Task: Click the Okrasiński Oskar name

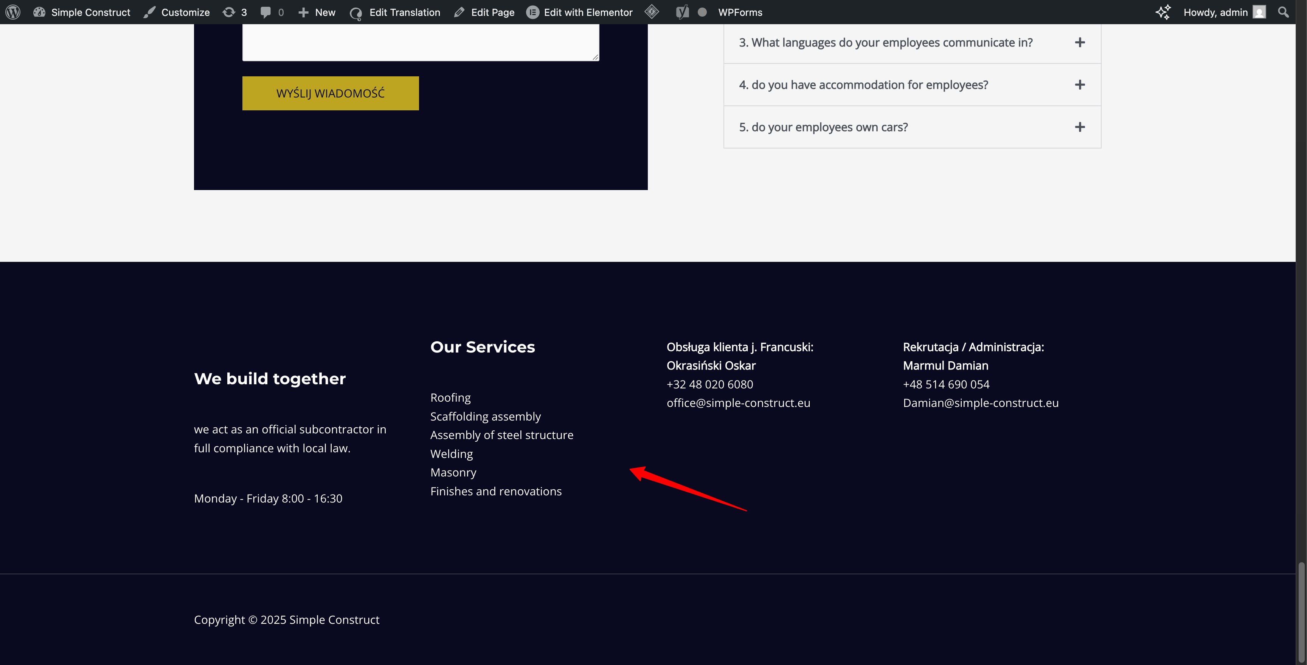Action: click(x=711, y=365)
